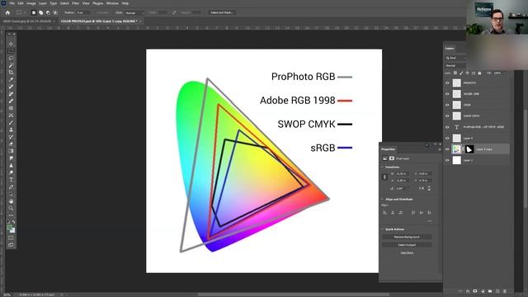Open the layer Kind filter dropdown
Image resolution: width=528 pixels, height=297 pixels.
(x=455, y=58)
